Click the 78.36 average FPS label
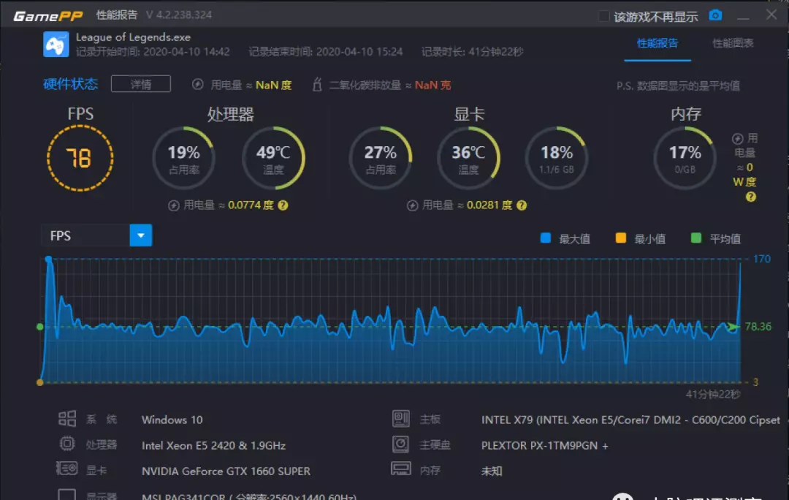Image resolution: width=789 pixels, height=500 pixels. [x=758, y=327]
